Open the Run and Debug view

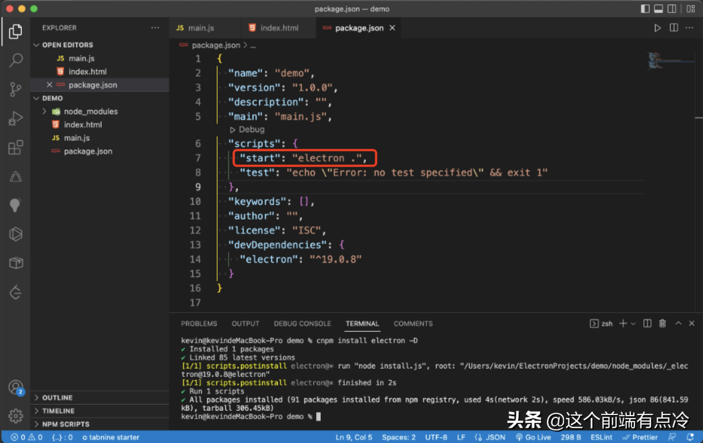[15, 118]
